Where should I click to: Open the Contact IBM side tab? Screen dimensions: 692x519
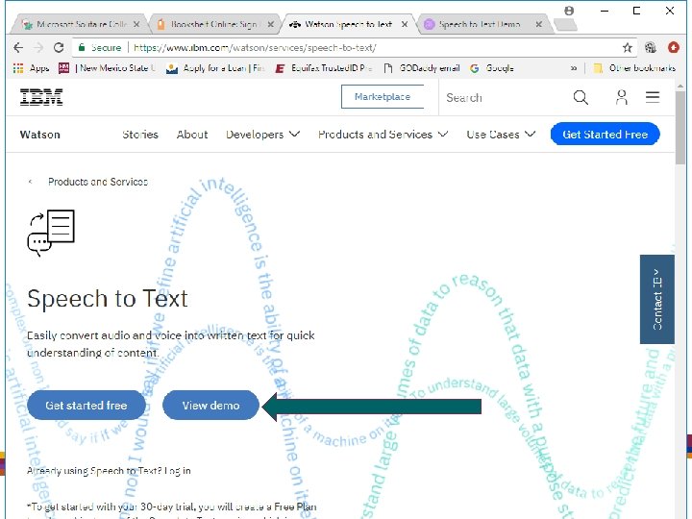pyautogui.click(x=657, y=299)
